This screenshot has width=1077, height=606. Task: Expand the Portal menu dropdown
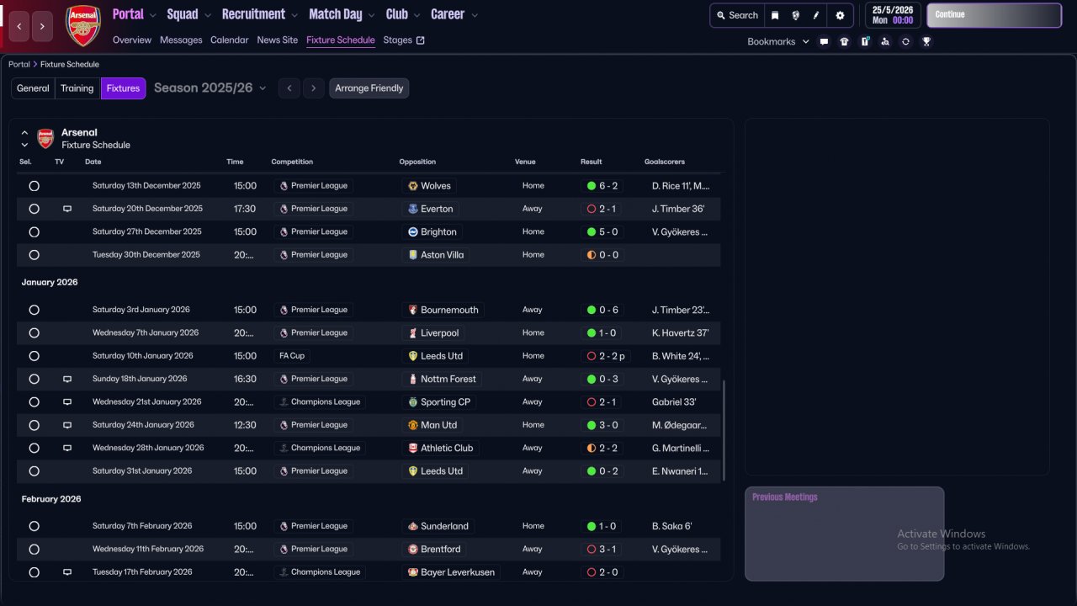(x=152, y=15)
